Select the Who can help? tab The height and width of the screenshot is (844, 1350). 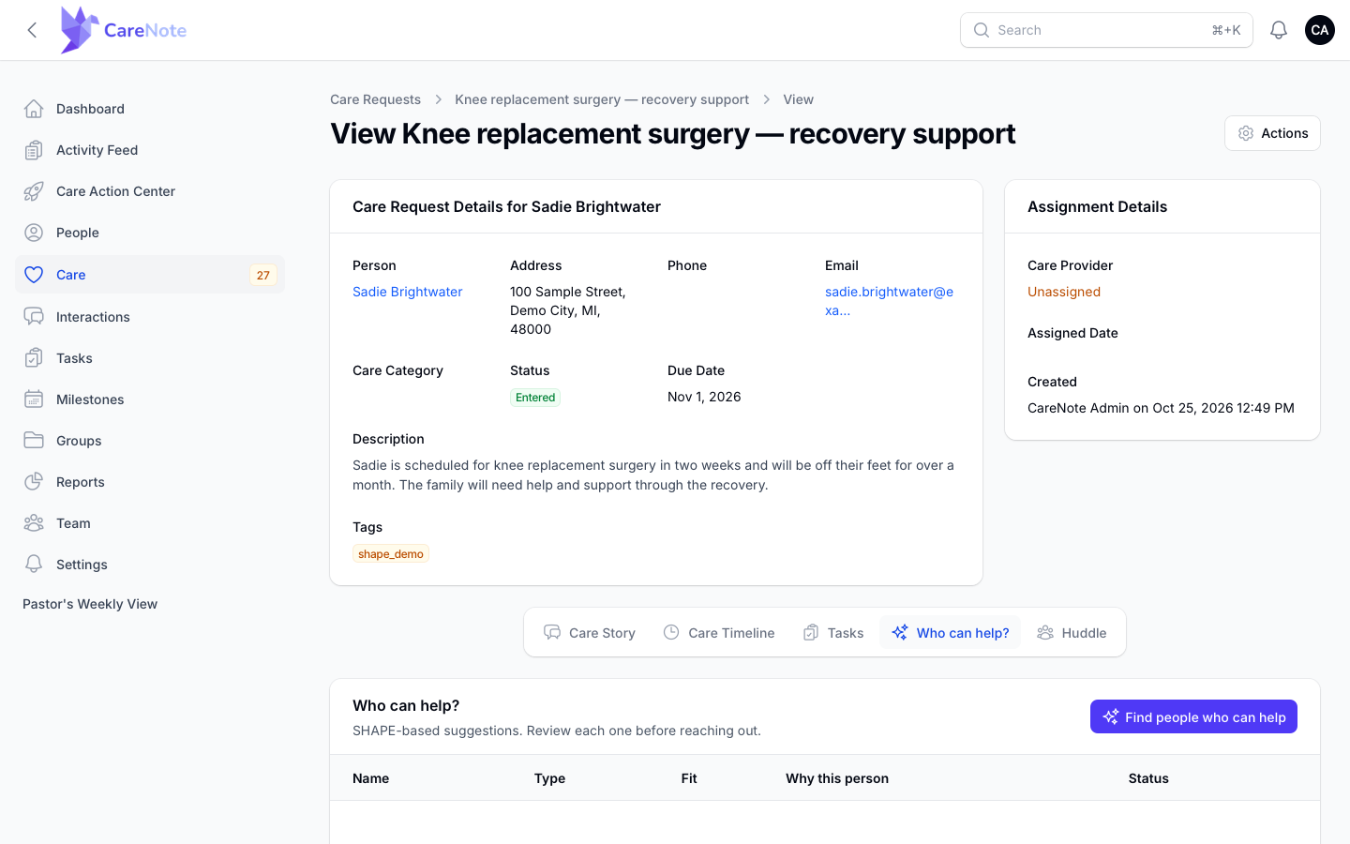click(950, 633)
